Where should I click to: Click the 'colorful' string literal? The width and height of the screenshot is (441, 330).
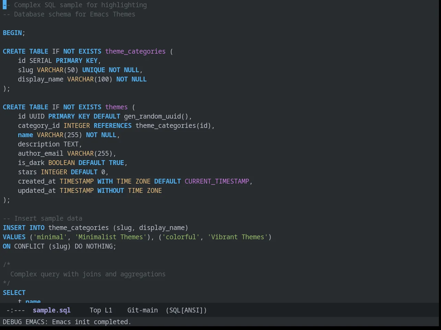coord(181,237)
